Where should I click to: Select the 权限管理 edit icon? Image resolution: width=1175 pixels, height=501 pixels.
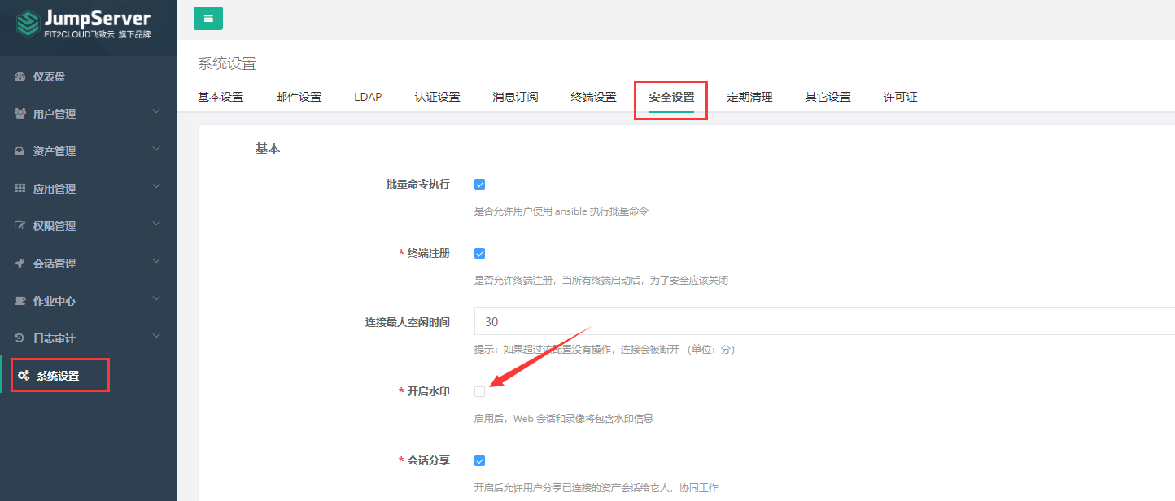22,225
